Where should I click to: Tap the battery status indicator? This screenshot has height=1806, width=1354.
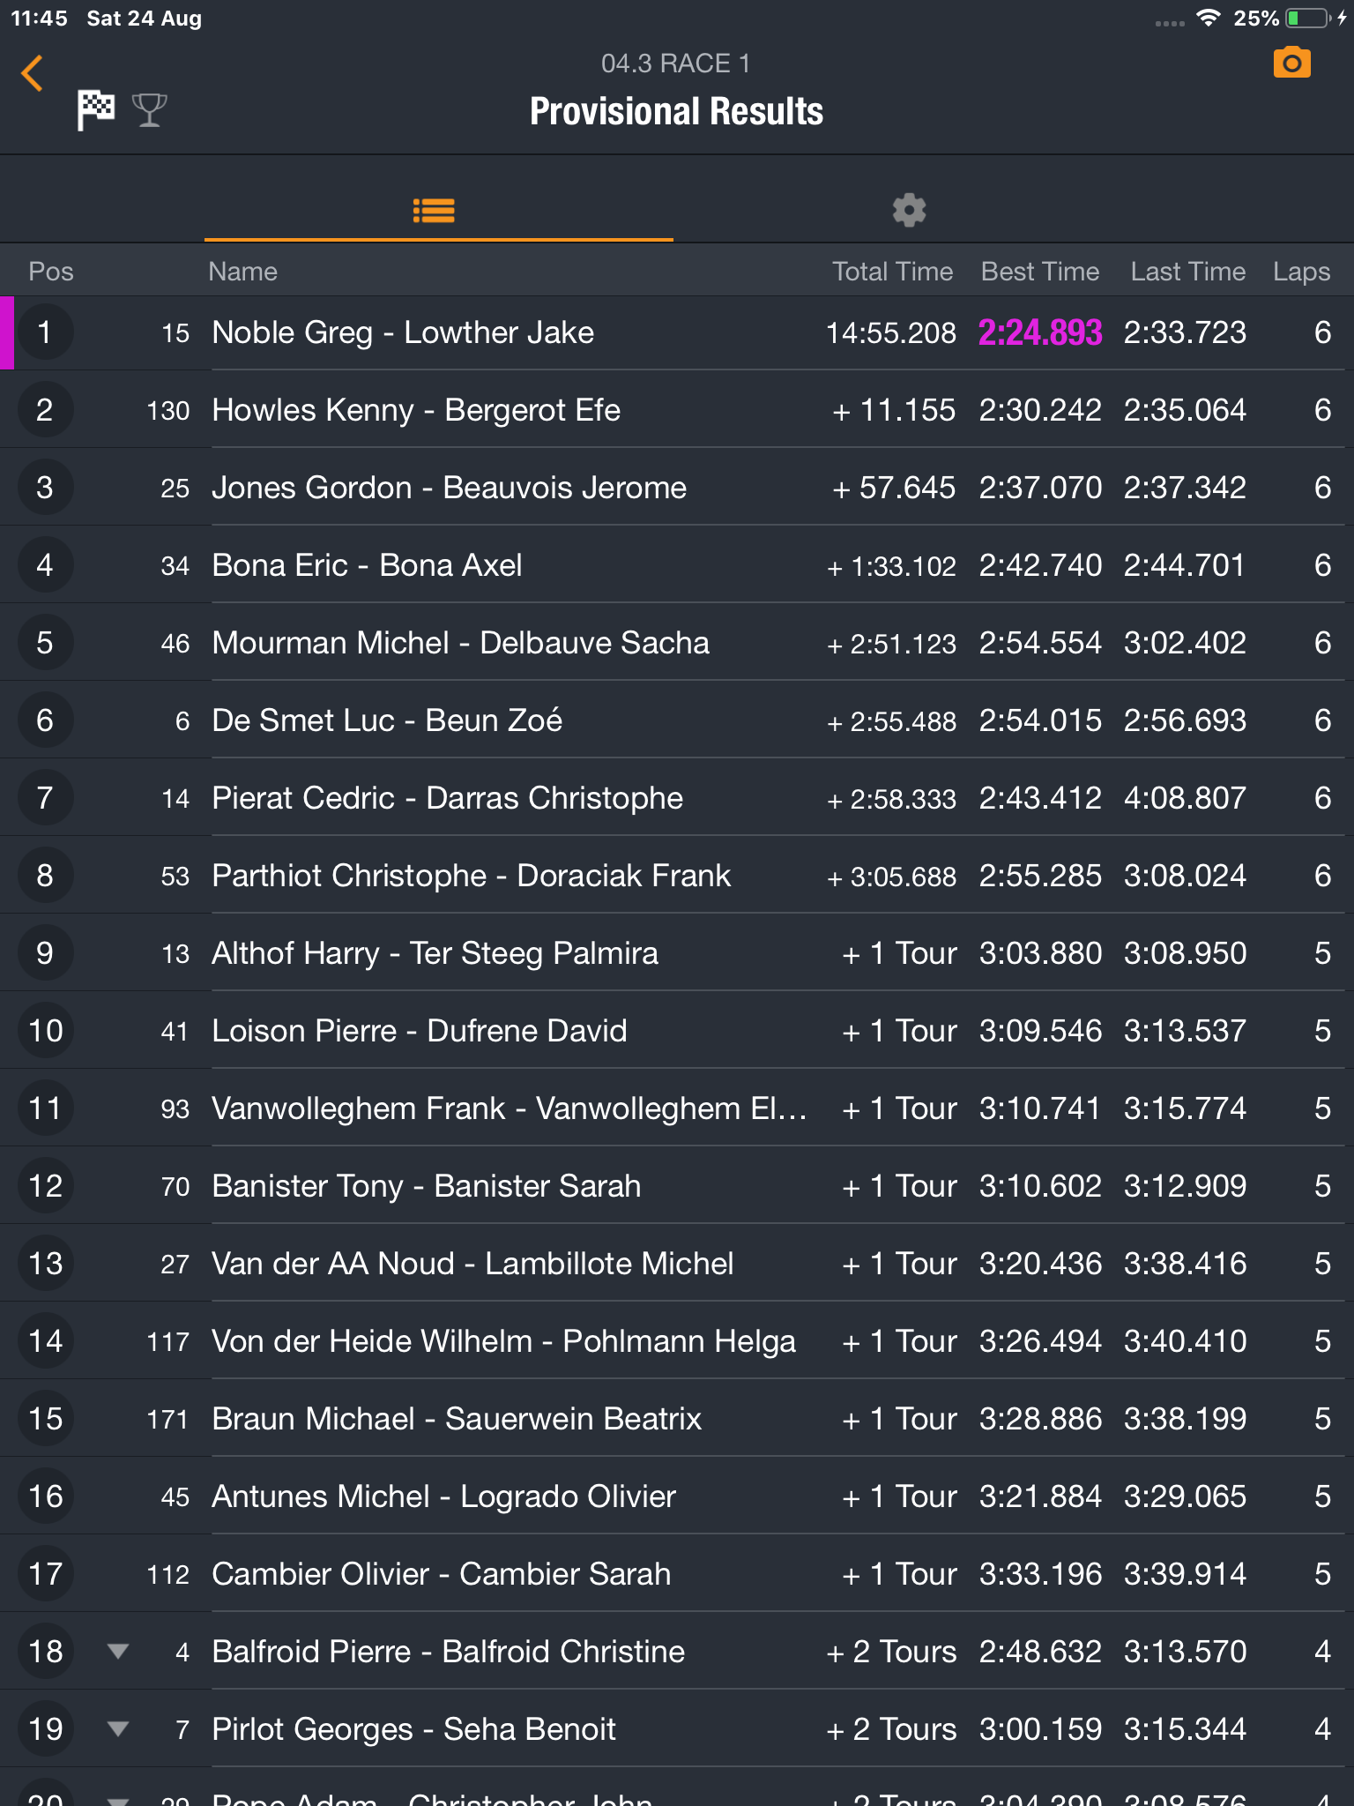tap(1308, 18)
